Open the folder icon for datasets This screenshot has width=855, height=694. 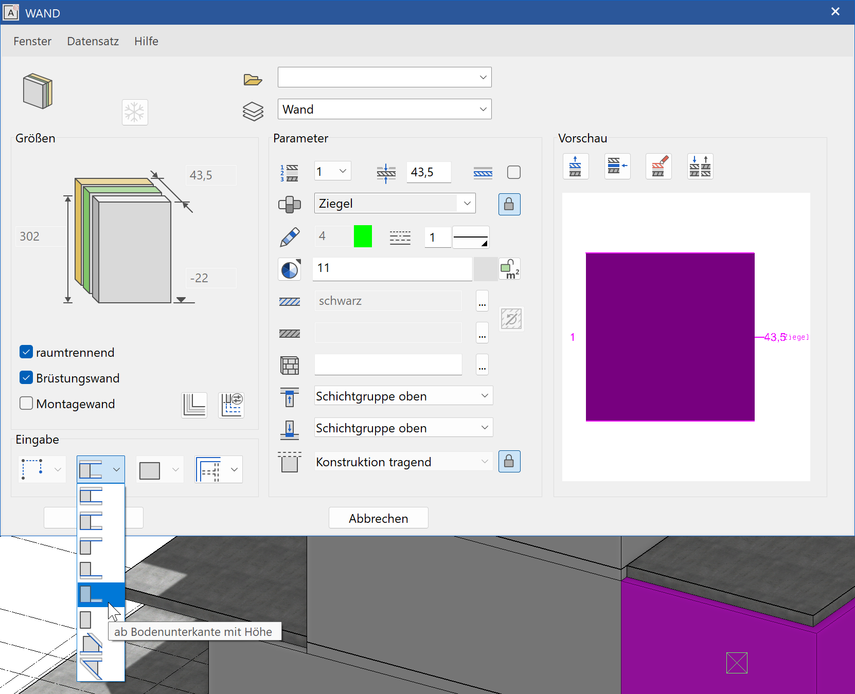coord(253,80)
